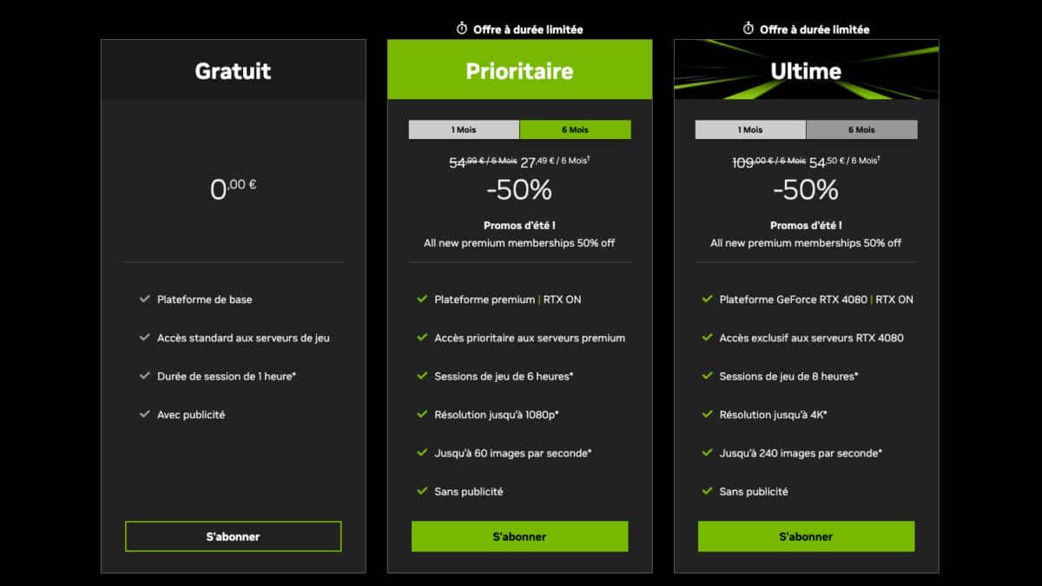Click the stopwatch icon above Prioritaire
1042x586 pixels.
462,29
